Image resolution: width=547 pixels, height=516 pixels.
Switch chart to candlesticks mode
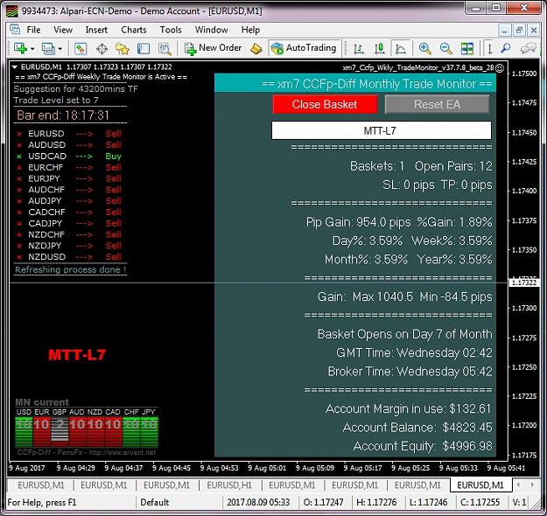(x=380, y=48)
